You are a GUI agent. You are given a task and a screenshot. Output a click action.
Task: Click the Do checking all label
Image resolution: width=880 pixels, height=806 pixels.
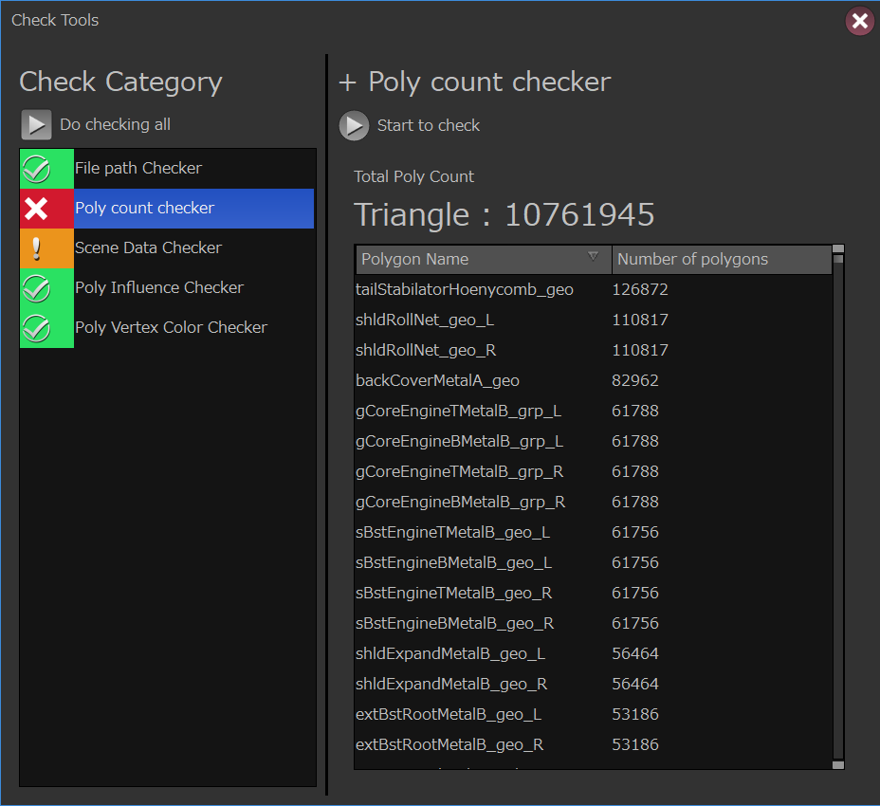[115, 125]
